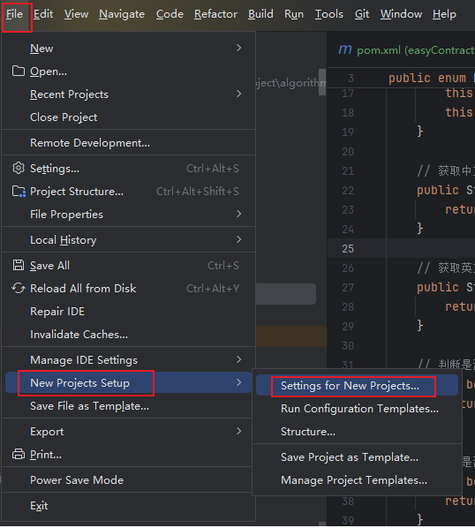Choose Print... from the File menu
Image resolution: width=475 pixels, height=528 pixels.
[128, 454]
